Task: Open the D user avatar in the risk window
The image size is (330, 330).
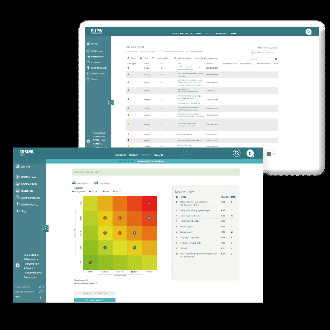Action: [x=250, y=153]
